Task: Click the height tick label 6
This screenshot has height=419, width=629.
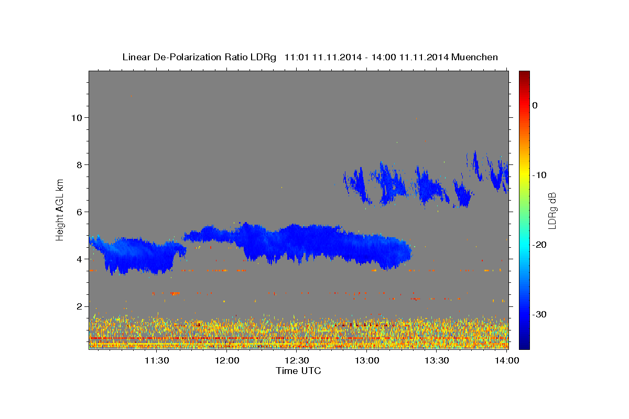Action: point(78,212)
